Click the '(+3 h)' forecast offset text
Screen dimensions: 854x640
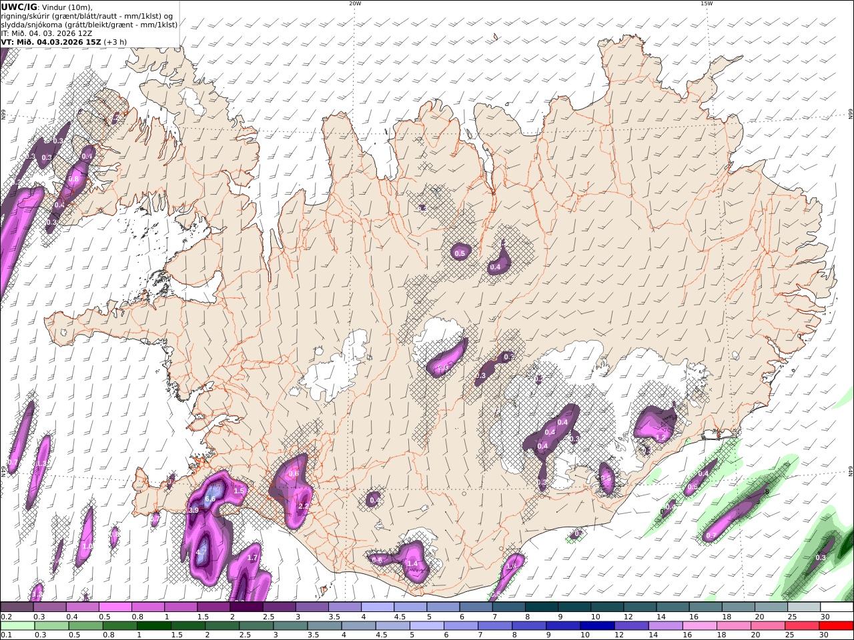[115, 41]
